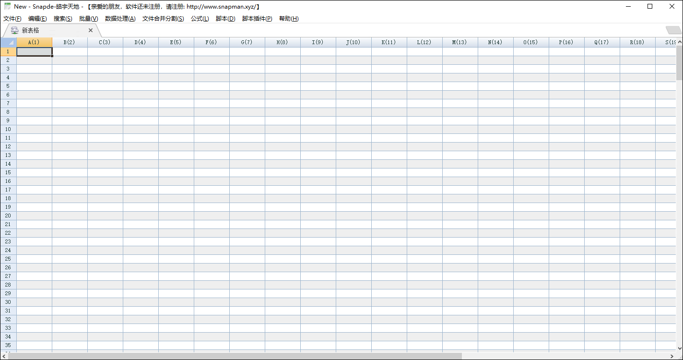Image resolution: width=683 pixels, height=360 pixels.
Task: Click the Snapde app icon in title bar
Action: [x=7, y=7]
